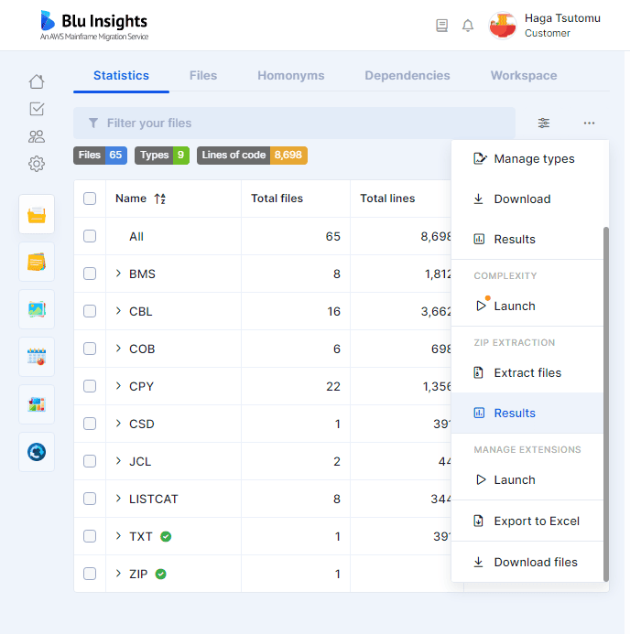This screenshot has height=634, width=630.
Task: Click the green check badge next to ZIP
Action: [x=160, y=575]
